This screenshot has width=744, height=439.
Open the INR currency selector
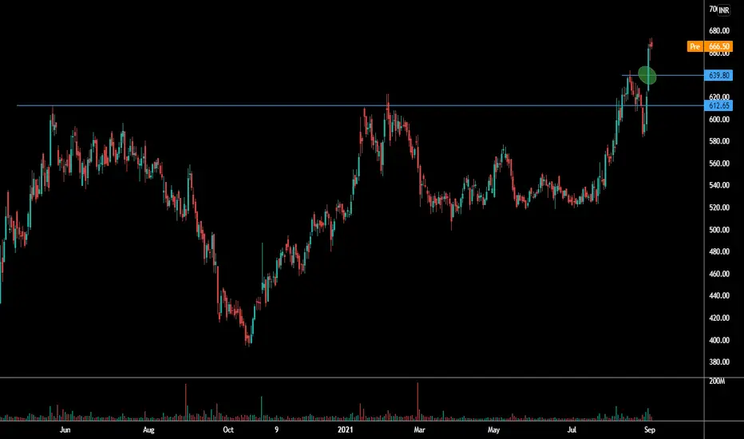point(723,10)
